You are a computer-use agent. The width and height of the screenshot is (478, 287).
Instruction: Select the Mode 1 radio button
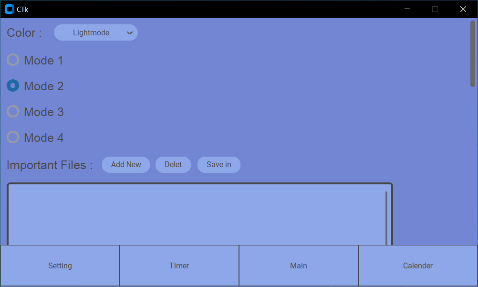point(13,60)
